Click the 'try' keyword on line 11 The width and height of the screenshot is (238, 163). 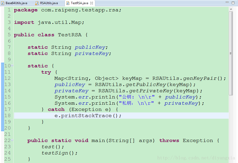pos(46,72)
